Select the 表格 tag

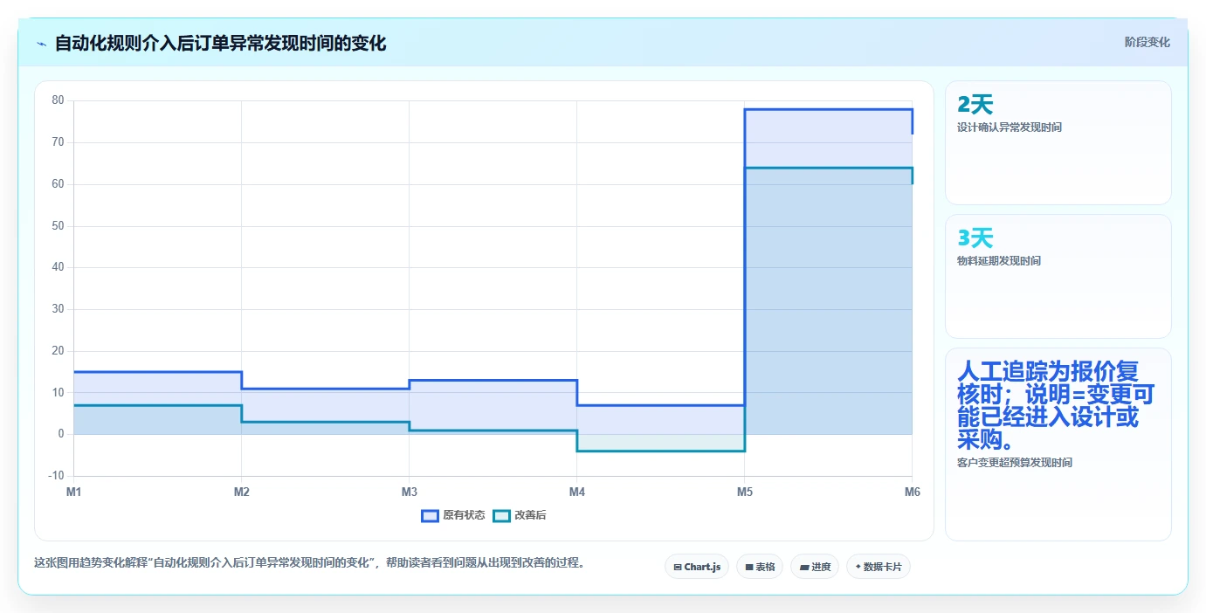760,567
